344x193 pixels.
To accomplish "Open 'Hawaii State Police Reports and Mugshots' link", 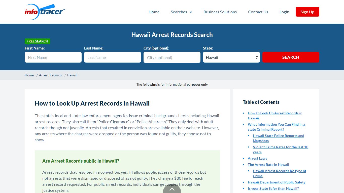I will pyautogui.click(x=279, y=138).
